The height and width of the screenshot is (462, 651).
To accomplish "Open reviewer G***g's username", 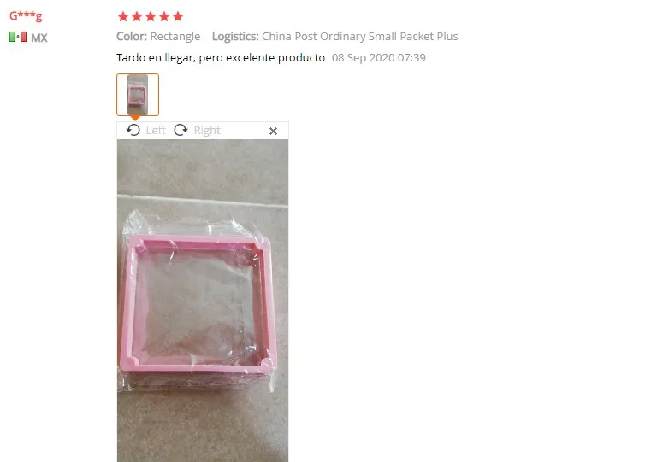I will point(26,15).
